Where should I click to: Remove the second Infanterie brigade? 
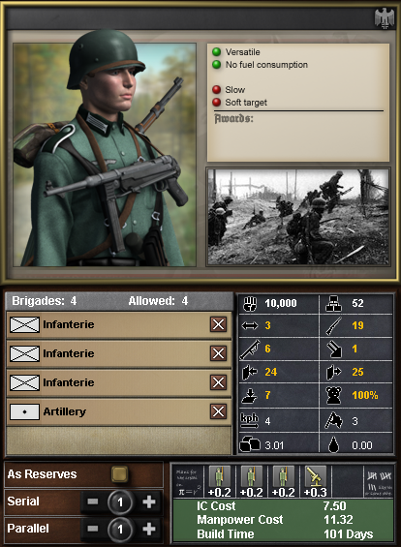coord(218,353)
